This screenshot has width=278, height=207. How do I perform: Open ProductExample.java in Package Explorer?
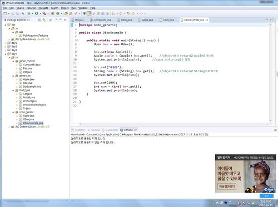34,105
